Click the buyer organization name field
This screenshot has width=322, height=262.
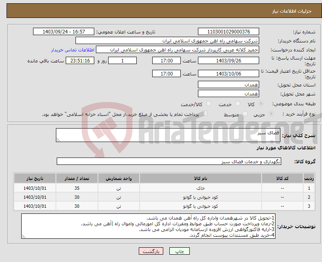tap(167, 41)
